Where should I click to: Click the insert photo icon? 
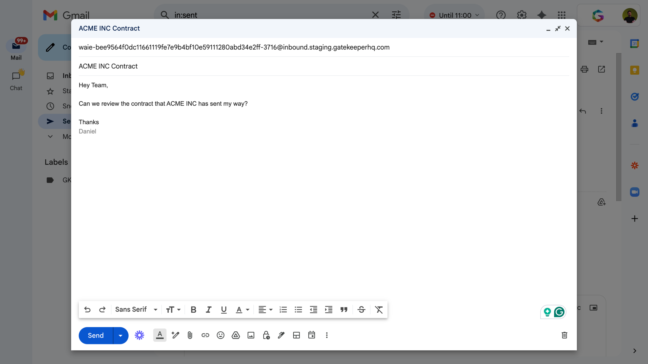tap(251, 335)
